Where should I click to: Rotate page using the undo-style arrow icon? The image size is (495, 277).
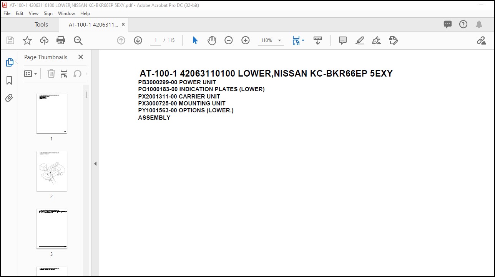pyautogui.click(x=77, y=73)
